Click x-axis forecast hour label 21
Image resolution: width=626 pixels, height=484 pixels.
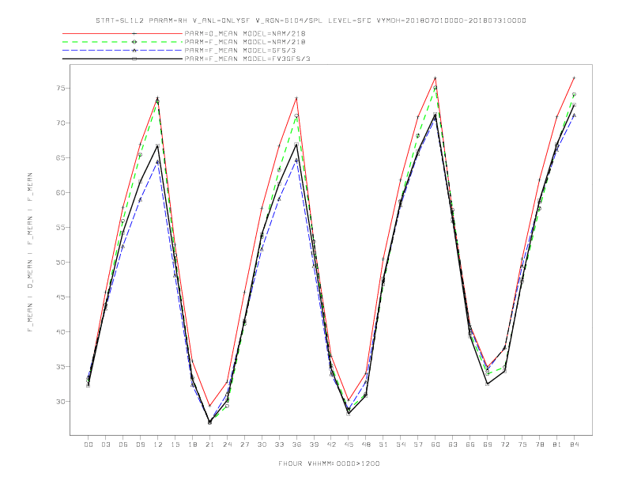(209, 444)
